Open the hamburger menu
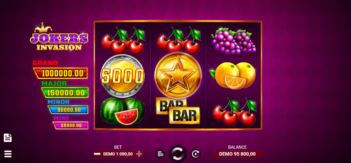Viewport: 351px width, 163px height. pyautogui.click(x=8, y=154)
